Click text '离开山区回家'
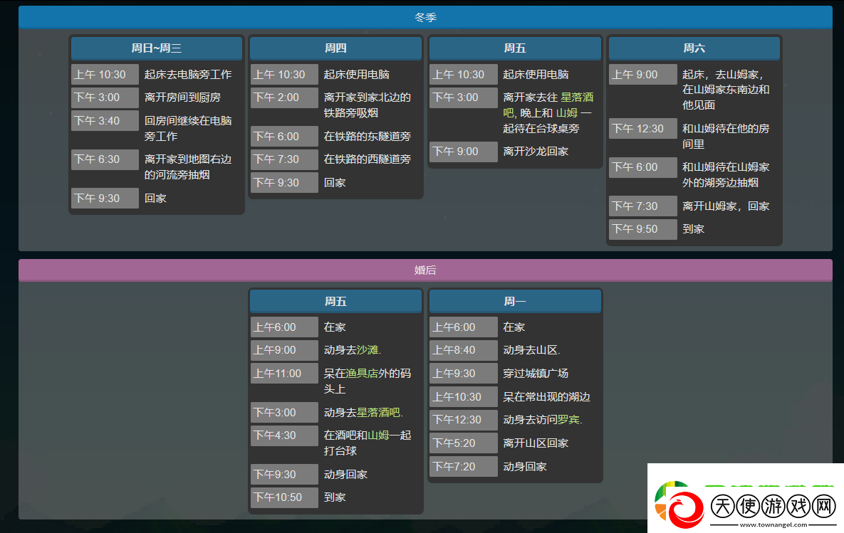 [536, 443]
